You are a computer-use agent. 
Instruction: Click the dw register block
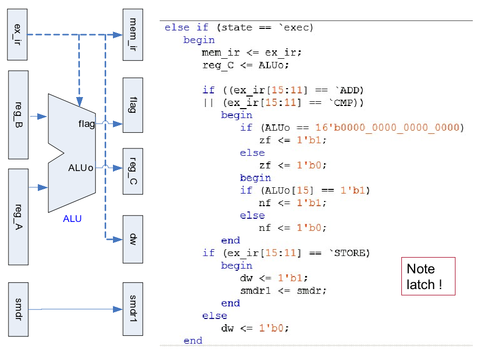pos(132,239)
